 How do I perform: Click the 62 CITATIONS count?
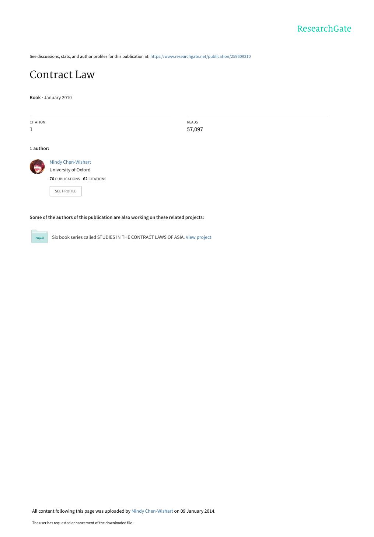(94, 179)
